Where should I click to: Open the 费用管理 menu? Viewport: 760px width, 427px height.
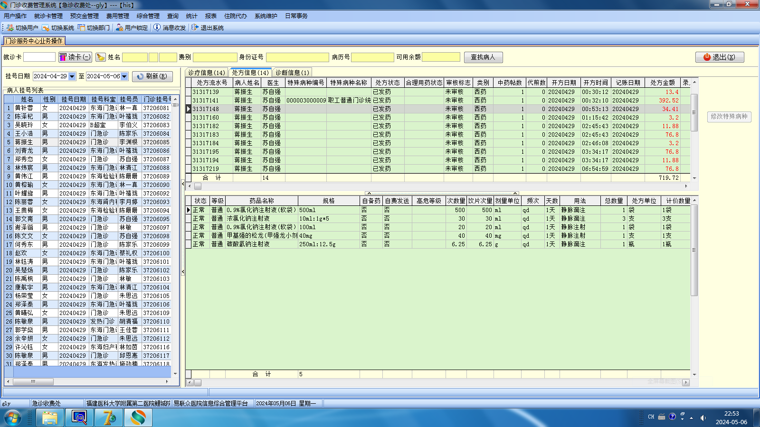pyautogui.click(x=117, y=16)
